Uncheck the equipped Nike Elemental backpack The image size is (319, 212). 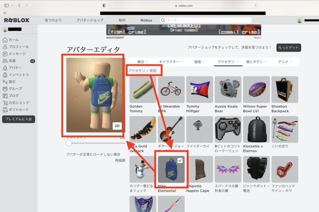tap(180, 160)
